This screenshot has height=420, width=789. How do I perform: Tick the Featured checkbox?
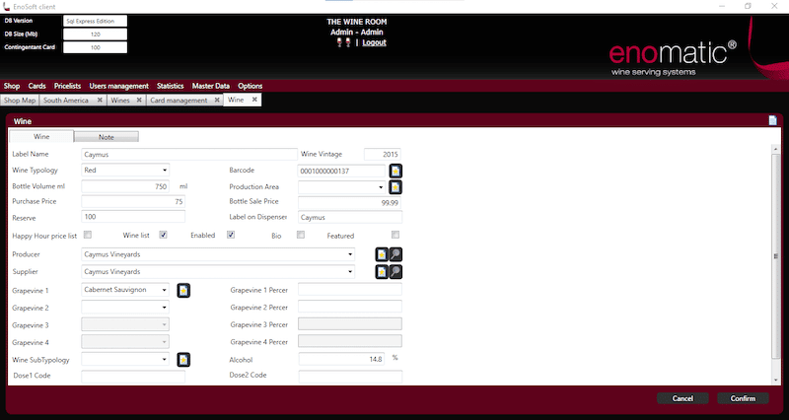pos(395,235)
